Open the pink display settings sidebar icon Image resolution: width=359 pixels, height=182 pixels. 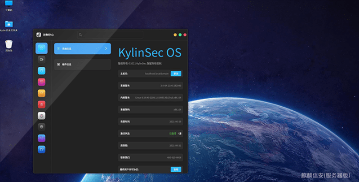[x=41, y=82]
